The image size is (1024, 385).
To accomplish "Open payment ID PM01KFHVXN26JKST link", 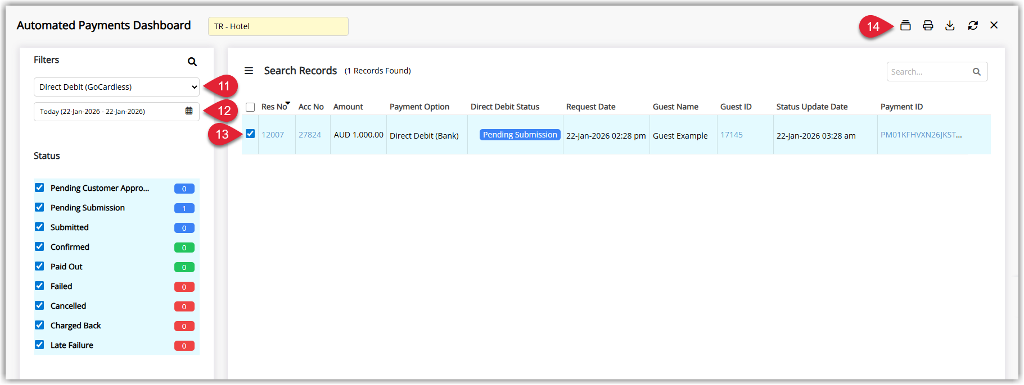I will click(921, 135).
